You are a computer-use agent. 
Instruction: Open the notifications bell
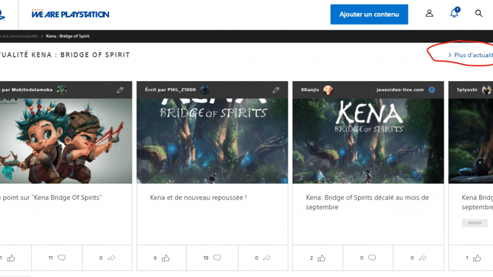click(x=454, y=14)
